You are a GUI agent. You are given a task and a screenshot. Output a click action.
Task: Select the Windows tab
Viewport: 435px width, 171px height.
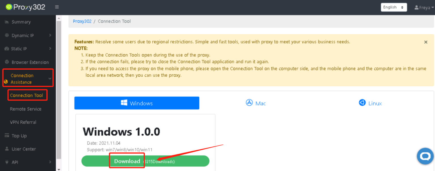tap(137, 103)
